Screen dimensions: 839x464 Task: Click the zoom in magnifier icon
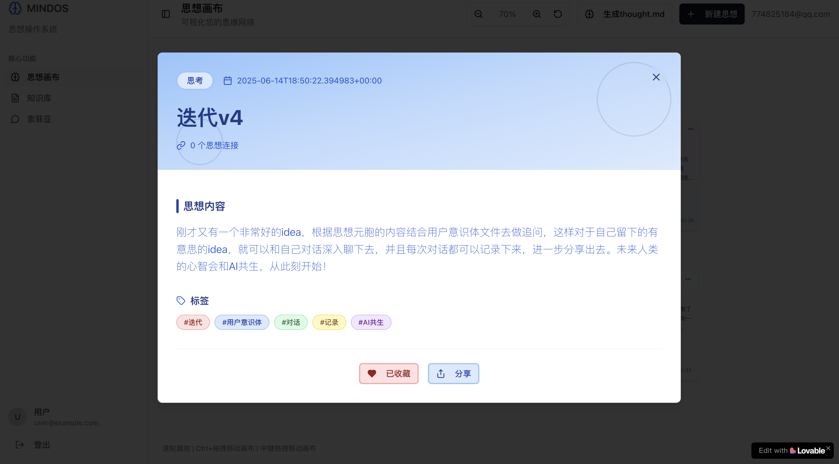(x=537, y=14)
